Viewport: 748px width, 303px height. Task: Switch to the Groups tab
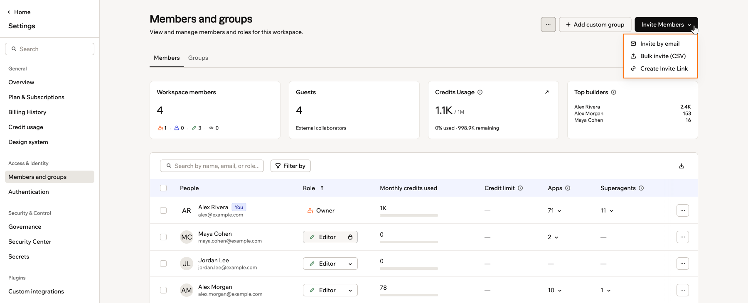click(x=198, y=58)
